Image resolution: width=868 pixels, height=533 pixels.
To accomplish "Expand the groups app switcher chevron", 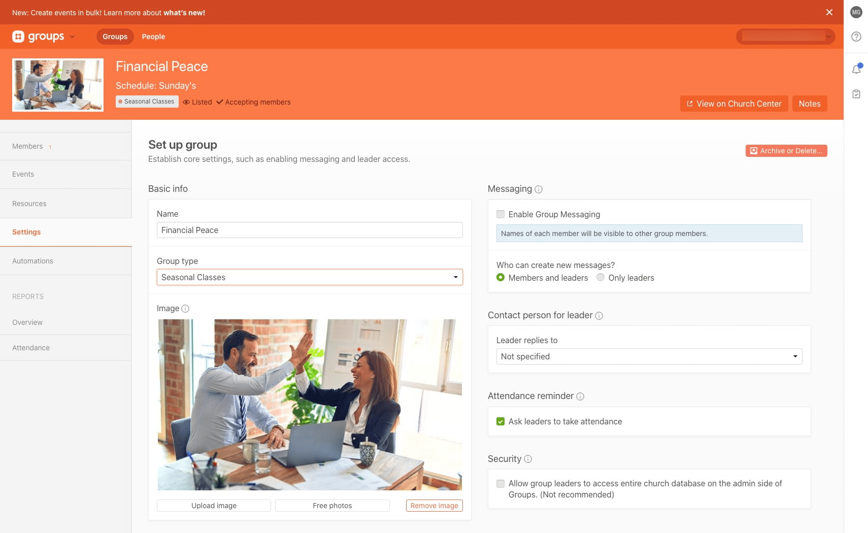I will (x=72, y=37).
